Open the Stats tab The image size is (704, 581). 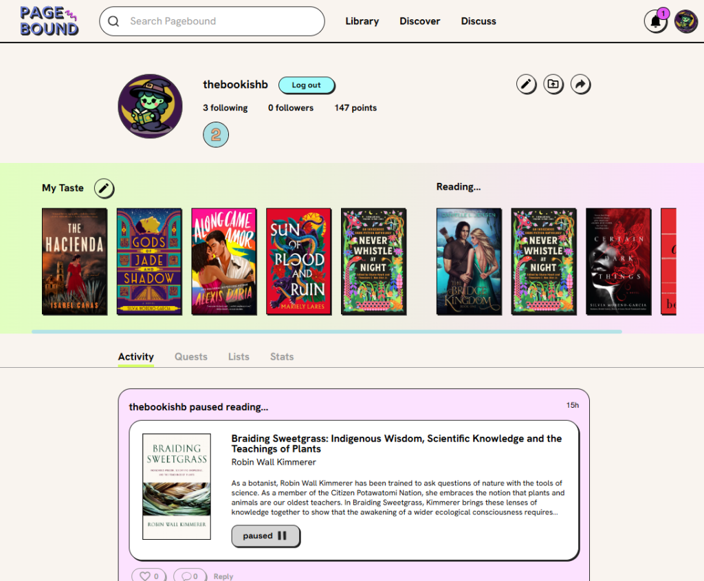(x=282, y=357)
